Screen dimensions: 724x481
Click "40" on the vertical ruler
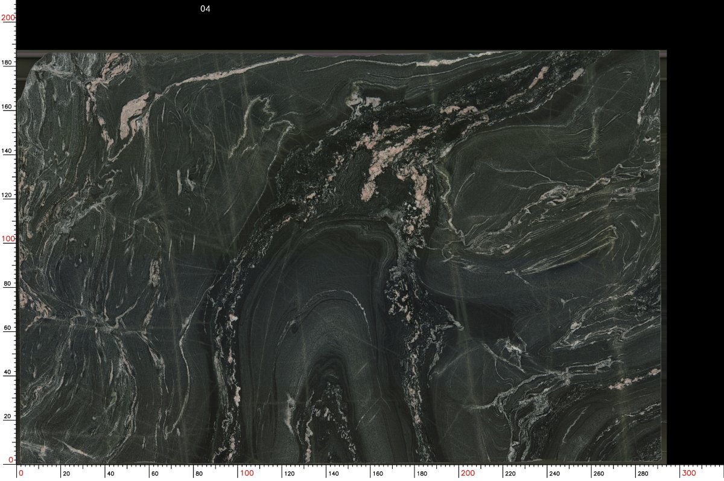click(x=9, y=372)
